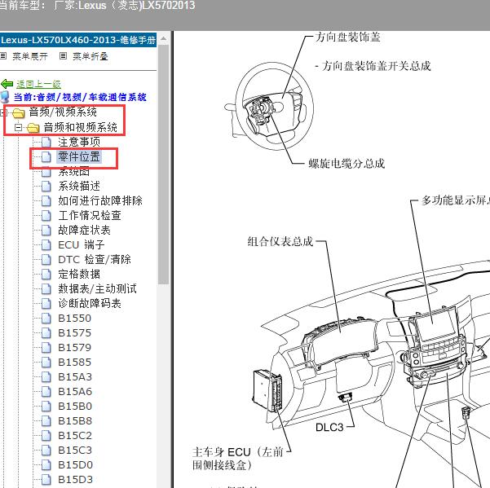Open the 系统图 entry
Viewport: 490px width, 488px height.
[x=74, y=171]
